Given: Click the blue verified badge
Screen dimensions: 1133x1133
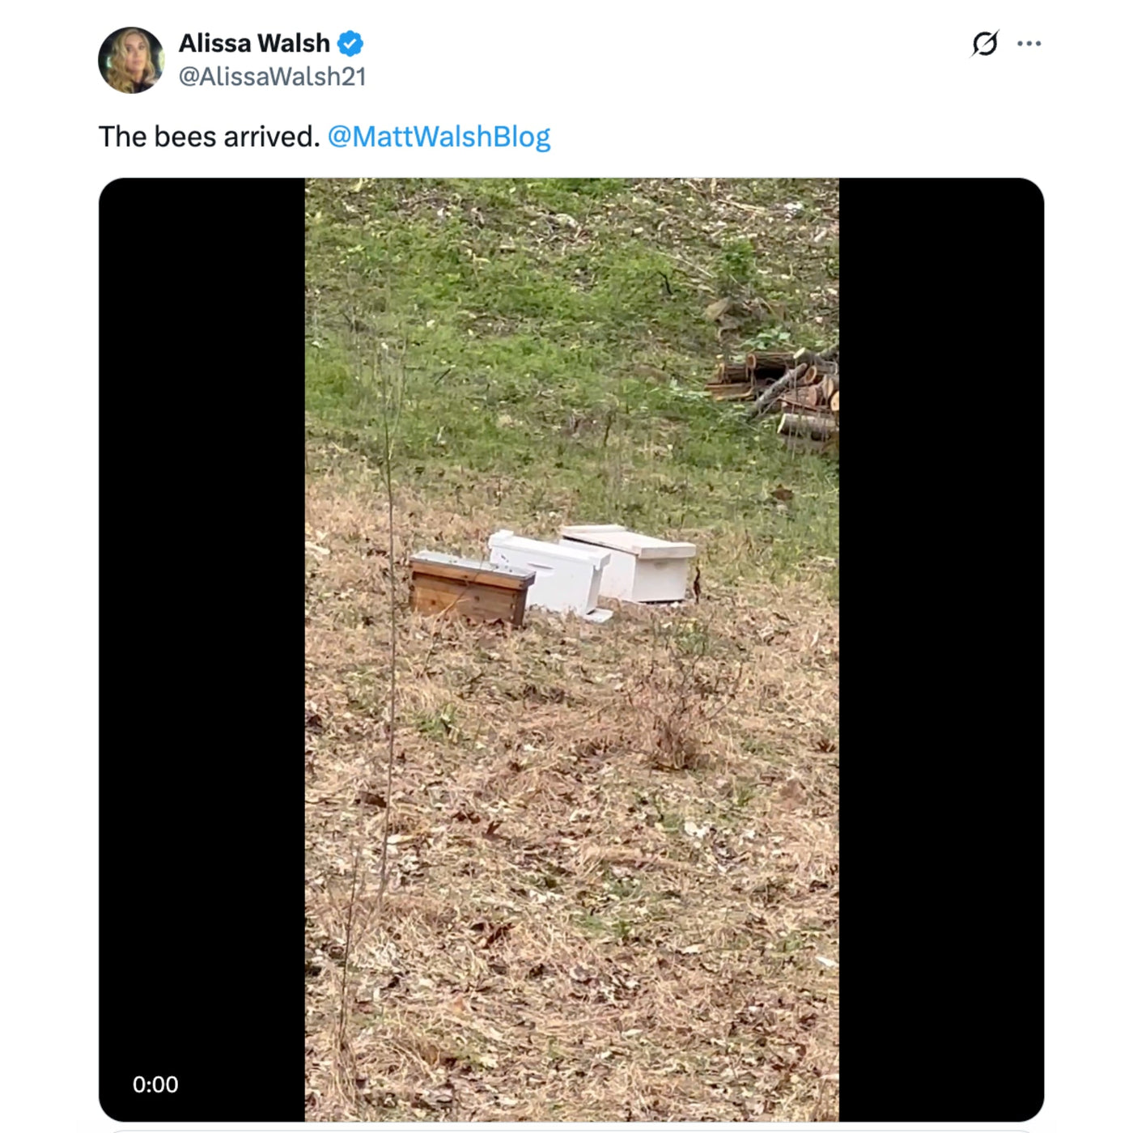Looking at the screenshot, I should pos(350,44).
